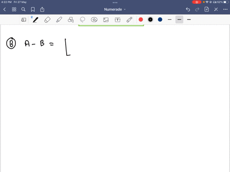The height and width of the screenshot is (172, 230).
Task: Redo the last undone stroke
Action: coord(197,10)
